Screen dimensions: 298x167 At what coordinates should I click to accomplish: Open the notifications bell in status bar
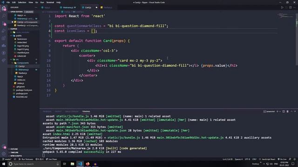(x=294, y=159)
